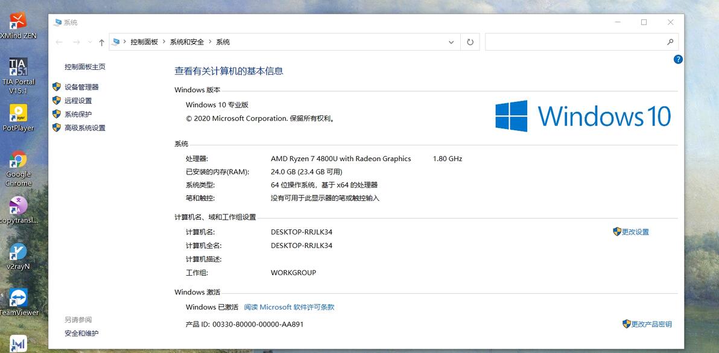Open 控制面板主页 link
The width and height of the screenshot is (719, 353).
point(85,67)
